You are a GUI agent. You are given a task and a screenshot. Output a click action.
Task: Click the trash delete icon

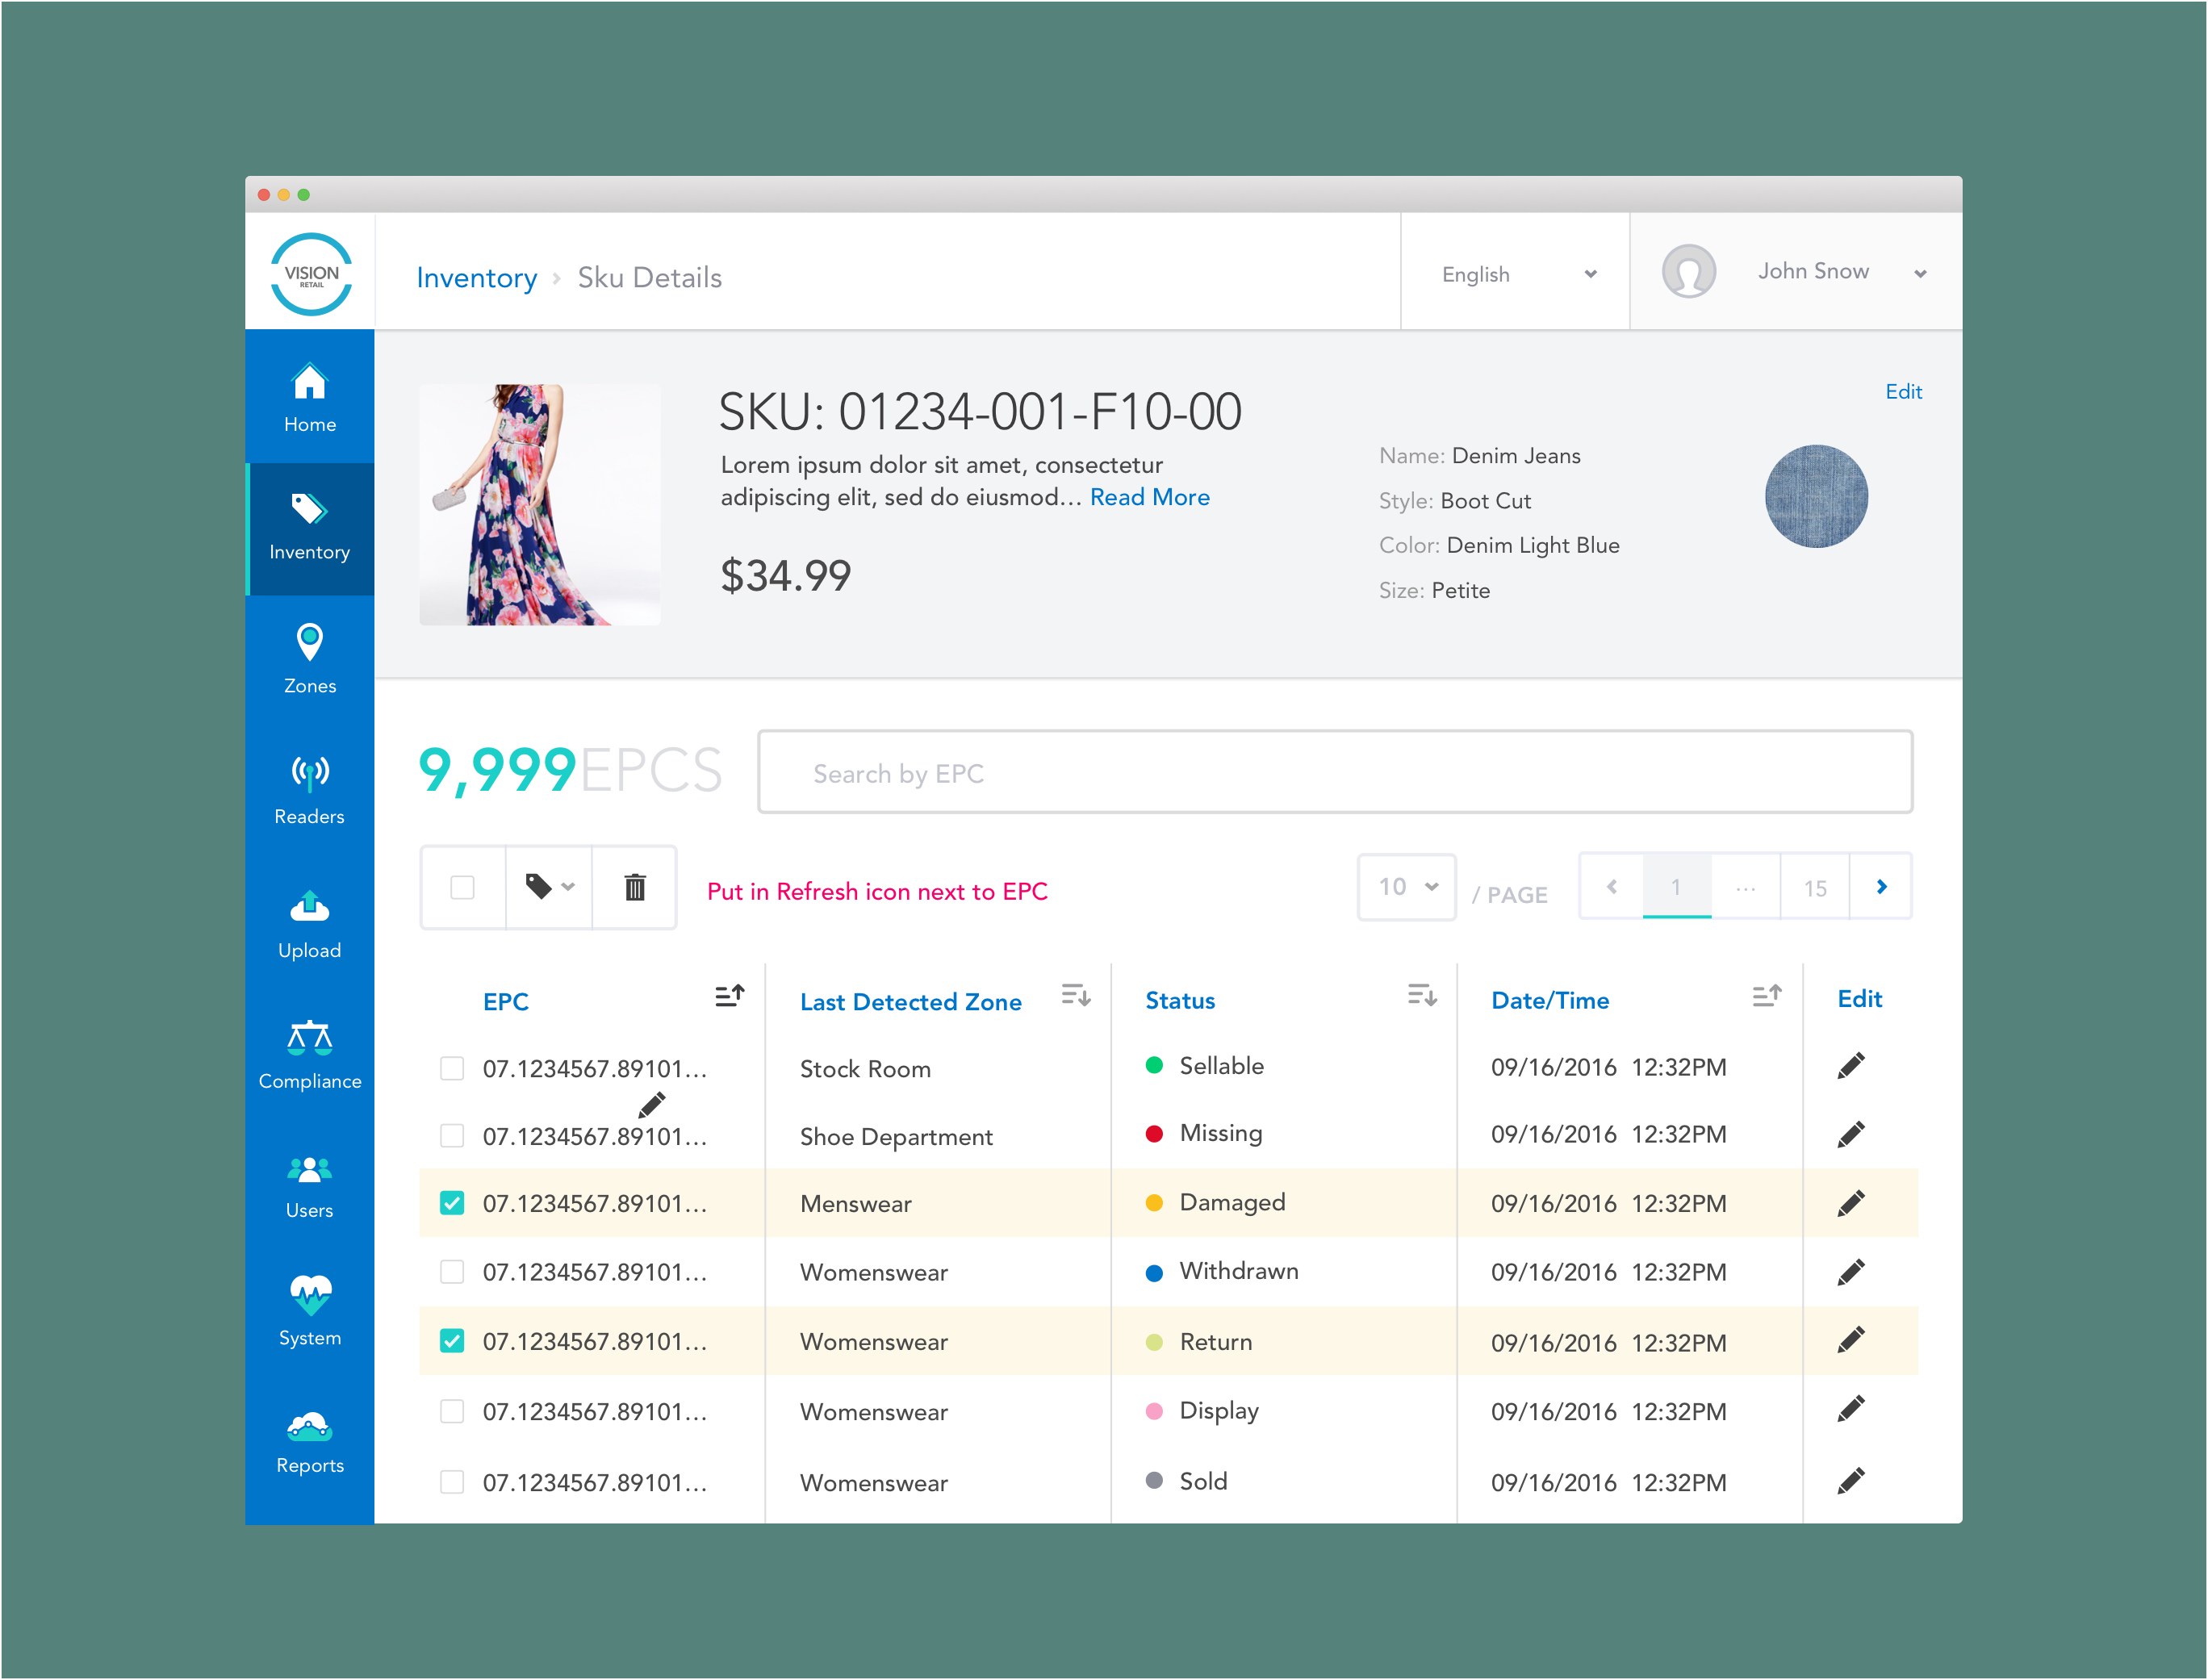tap(635, 887)
